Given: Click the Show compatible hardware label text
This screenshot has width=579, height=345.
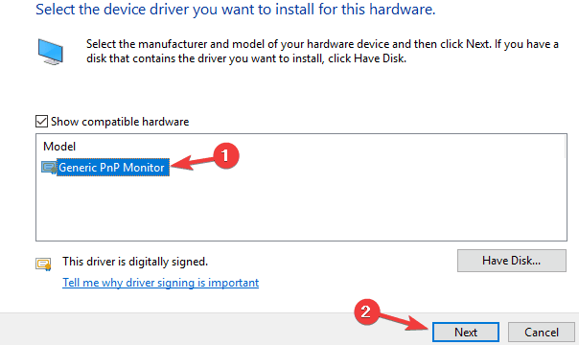Looking at the screenshot, I should 120,122.
